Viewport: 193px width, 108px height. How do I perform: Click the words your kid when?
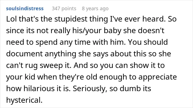coord(31,77)
